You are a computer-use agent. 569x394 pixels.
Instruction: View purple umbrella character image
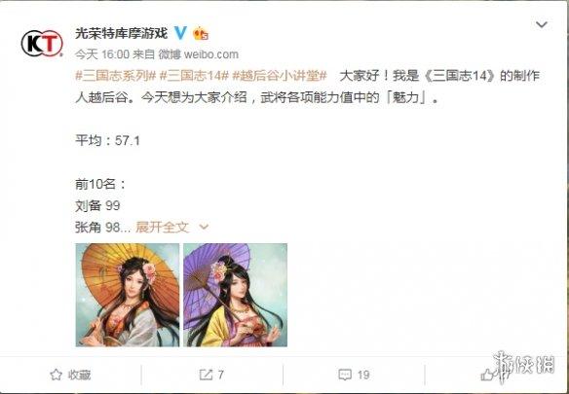click(x=235, y=295)
